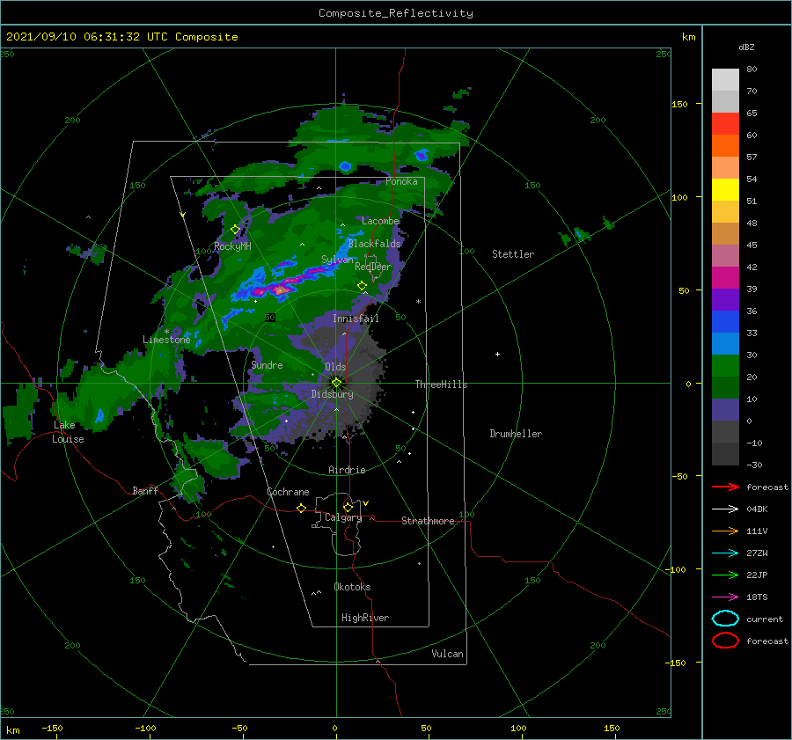The image size is (792, 740).
Task: Click the Stettler city label
Action: coord(513,254)
